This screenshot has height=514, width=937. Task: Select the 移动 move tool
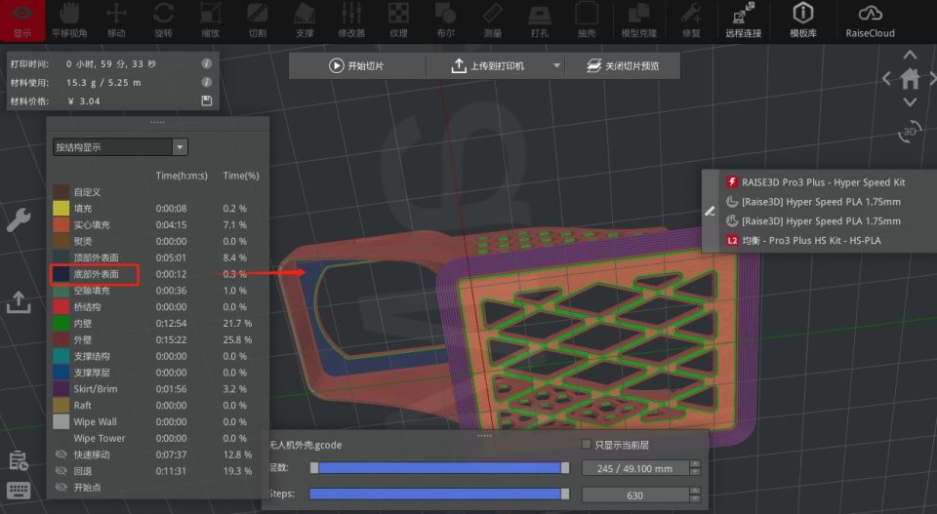(116, 20)
